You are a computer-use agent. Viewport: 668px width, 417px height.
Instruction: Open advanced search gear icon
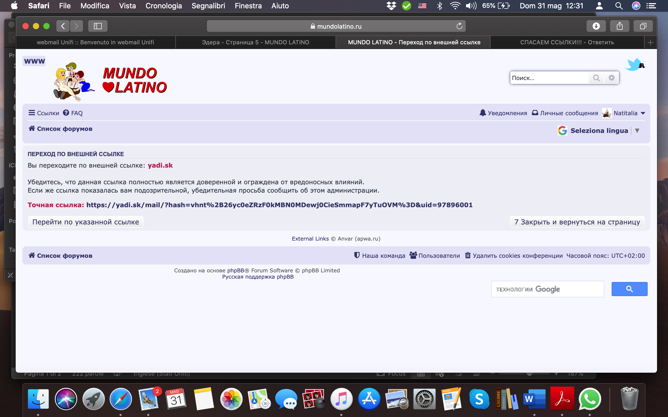[x=611, y=78]
